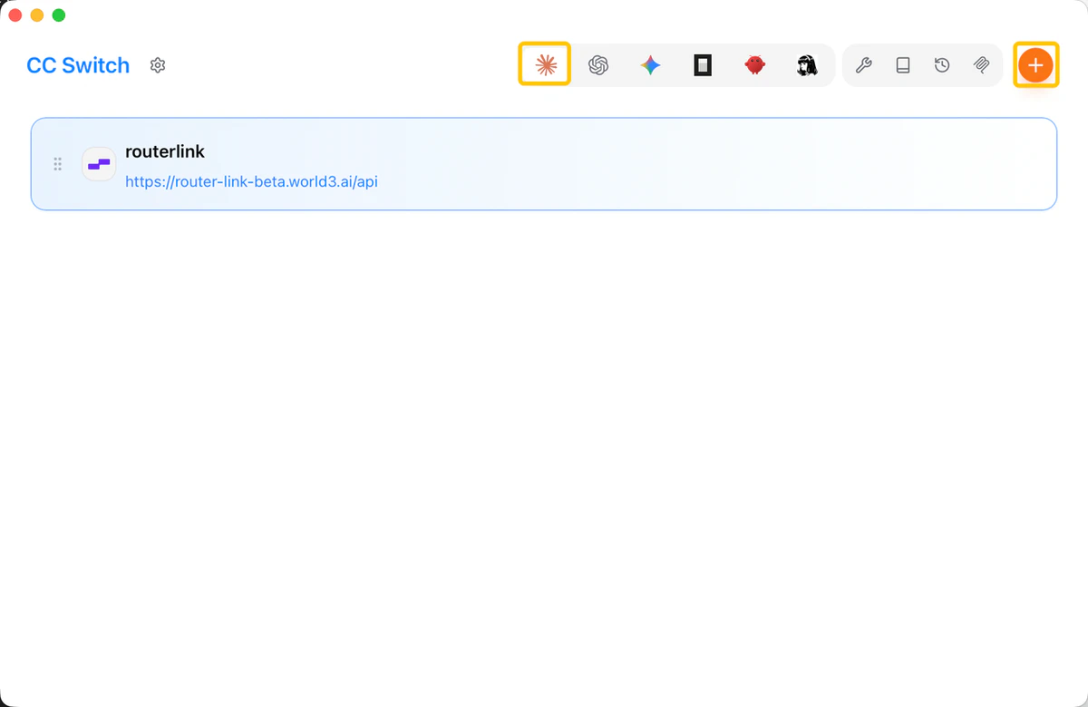Add a new provider with plus button
This screenshot has height=707, width=1088.
click(1035, 64)
